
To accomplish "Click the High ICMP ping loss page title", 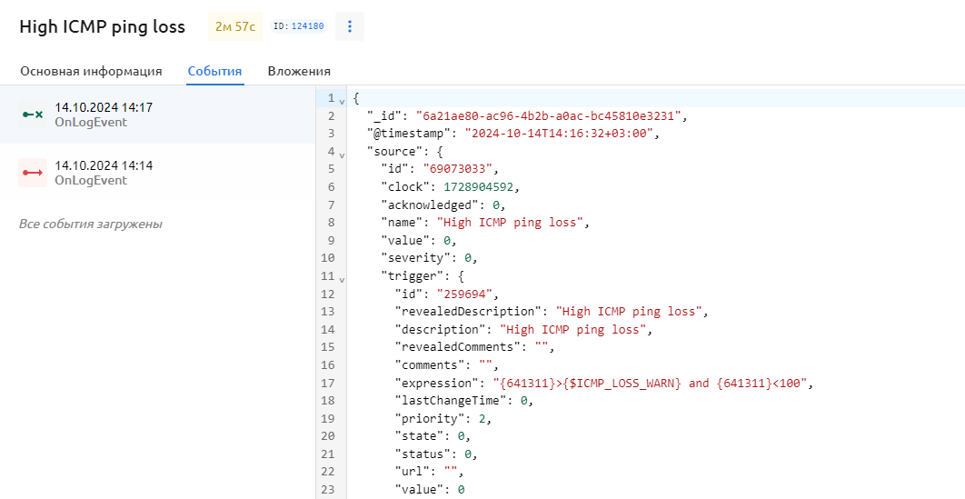I will click(102, 26).
